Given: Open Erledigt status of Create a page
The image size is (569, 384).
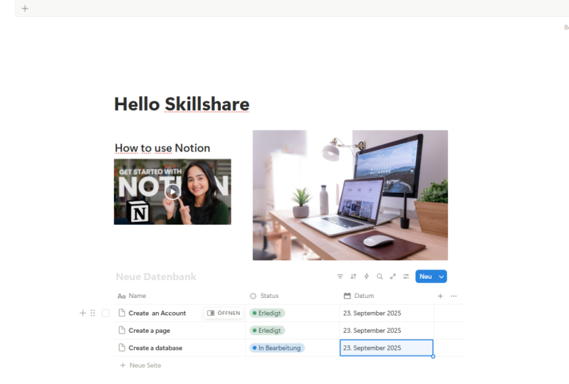Looking at the screenshot, I should tap(267, 331).
